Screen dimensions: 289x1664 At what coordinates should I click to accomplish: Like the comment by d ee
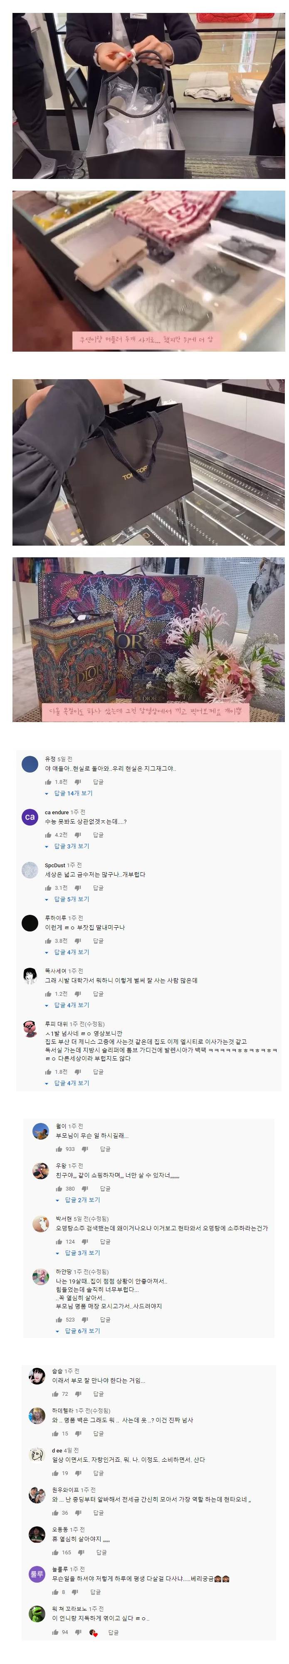tap(56, 1473)
